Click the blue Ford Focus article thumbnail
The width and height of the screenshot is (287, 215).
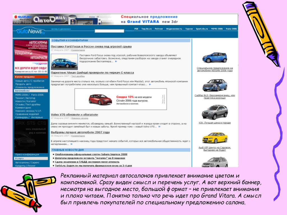point(64,62)
